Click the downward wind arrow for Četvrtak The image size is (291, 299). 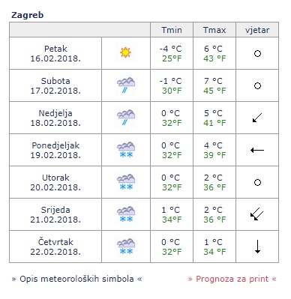click(x=257, y=247)
